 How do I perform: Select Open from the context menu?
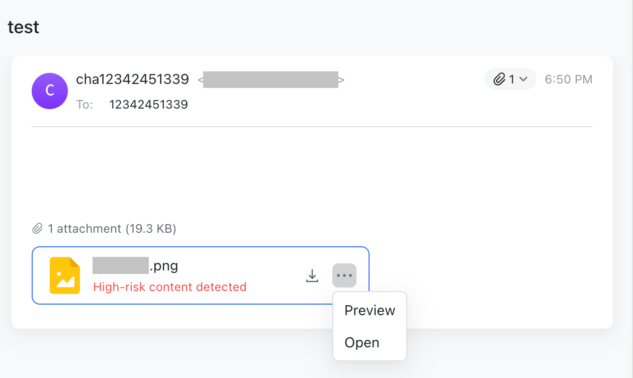[362, 342]
